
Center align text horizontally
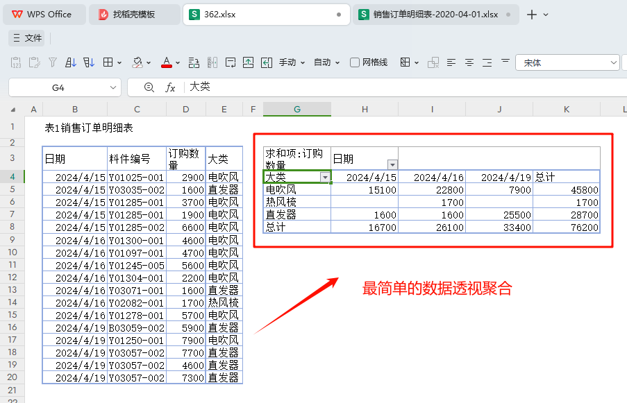[x=469, y=62]
